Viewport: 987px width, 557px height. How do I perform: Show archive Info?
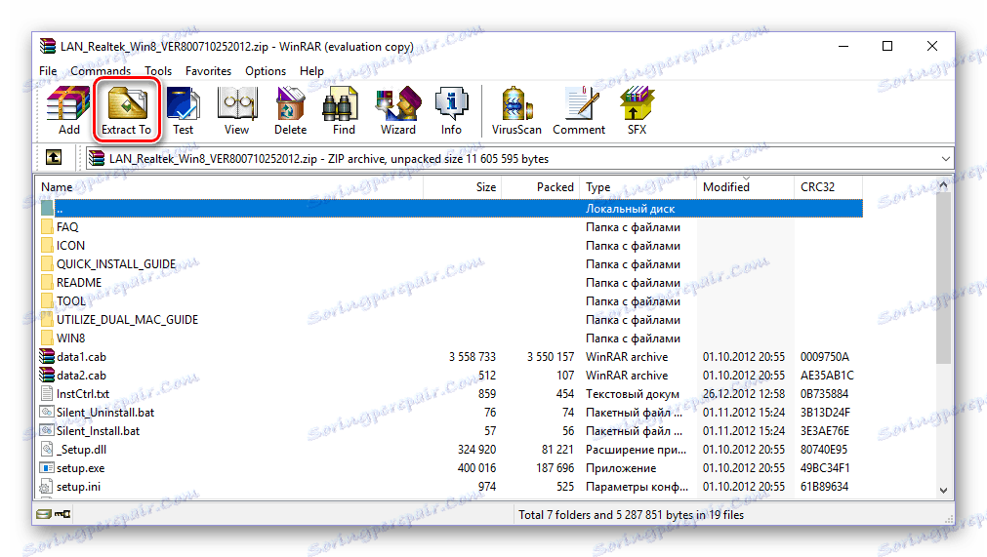pos(451,110)
